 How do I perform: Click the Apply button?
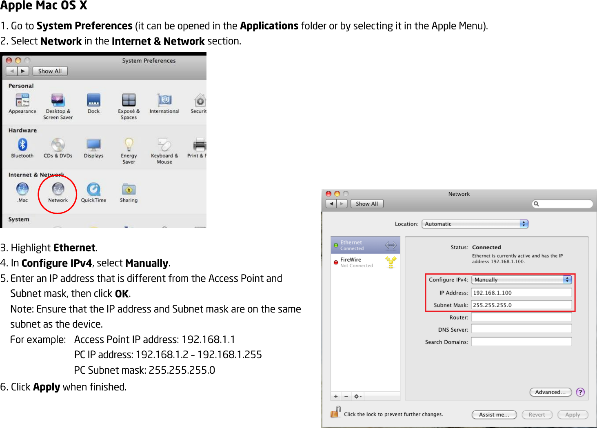coord(573,415)
